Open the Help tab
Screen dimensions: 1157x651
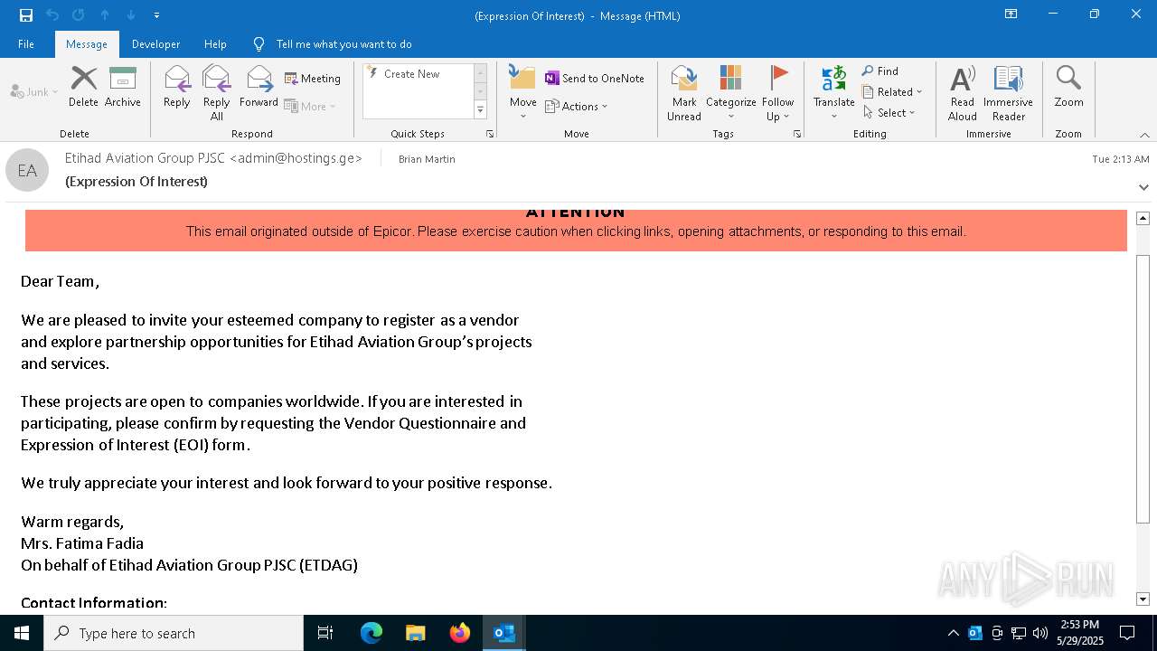[x=215, y=44]
